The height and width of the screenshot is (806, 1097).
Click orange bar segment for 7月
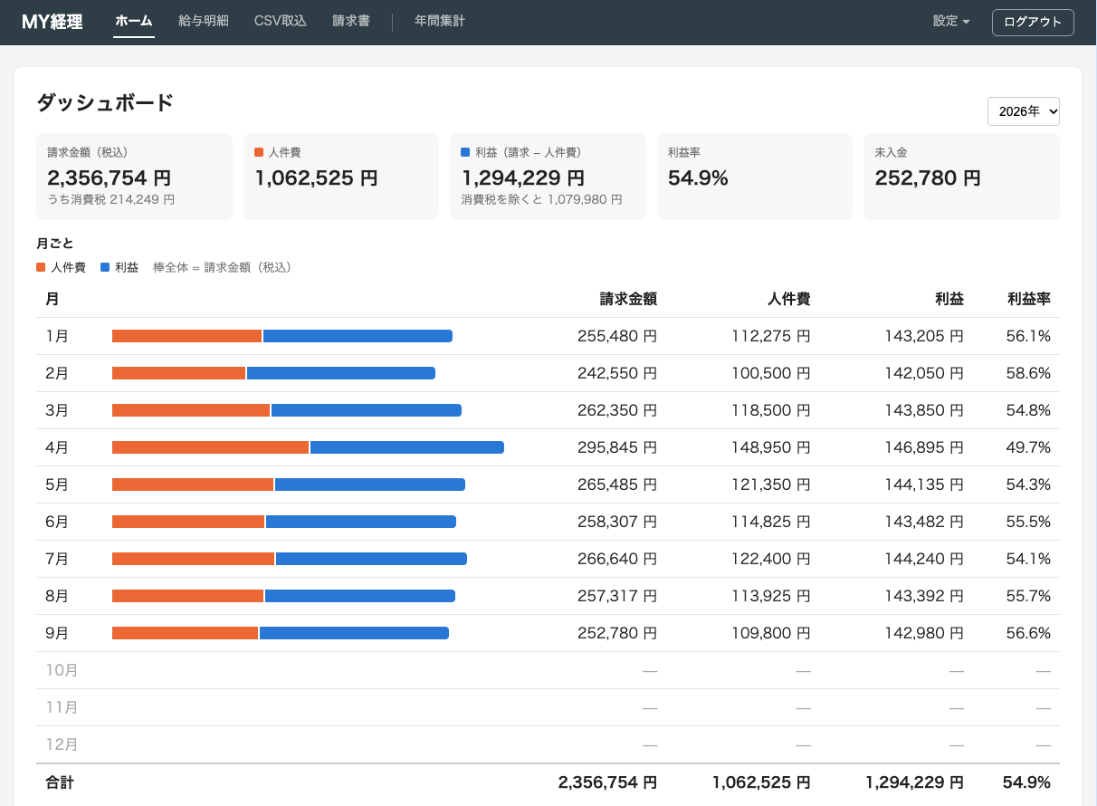coord(194,559)
